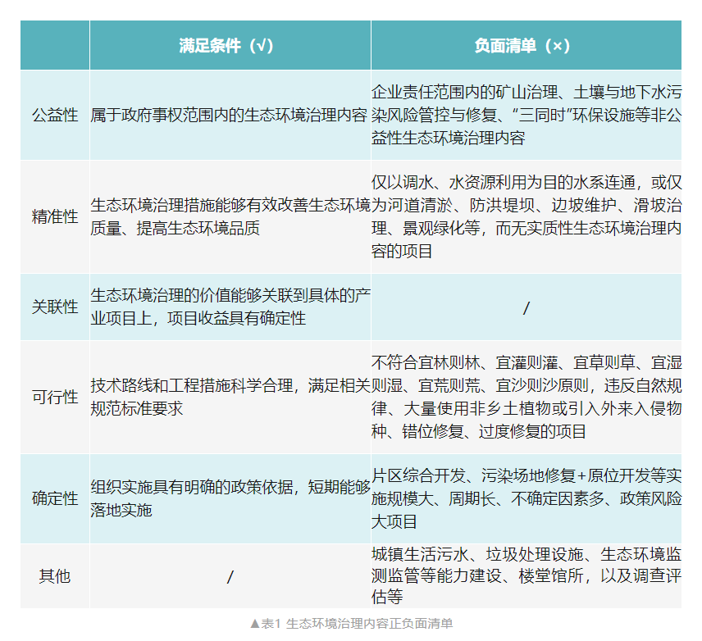Image resolution: width=702 pixels, height=641 pixels.
Task: Click the 负面清单（×） column header
Action: 526,46
